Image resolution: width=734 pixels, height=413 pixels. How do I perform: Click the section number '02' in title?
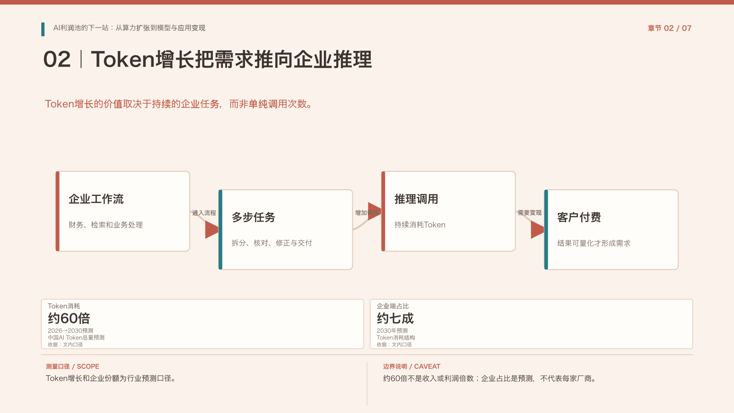pos(57,60)
